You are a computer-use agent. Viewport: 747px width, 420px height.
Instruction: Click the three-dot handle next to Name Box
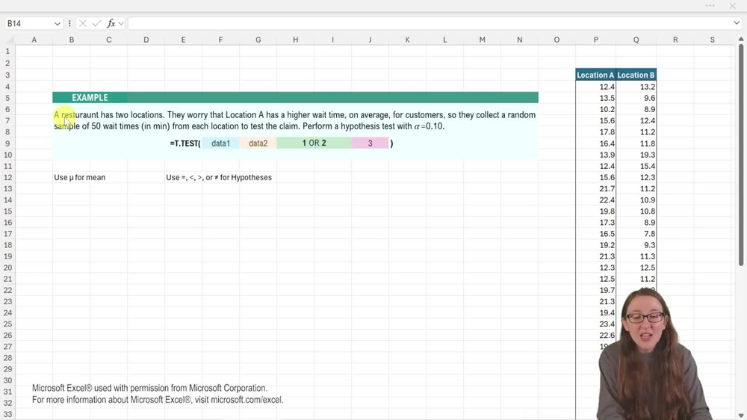69,23
